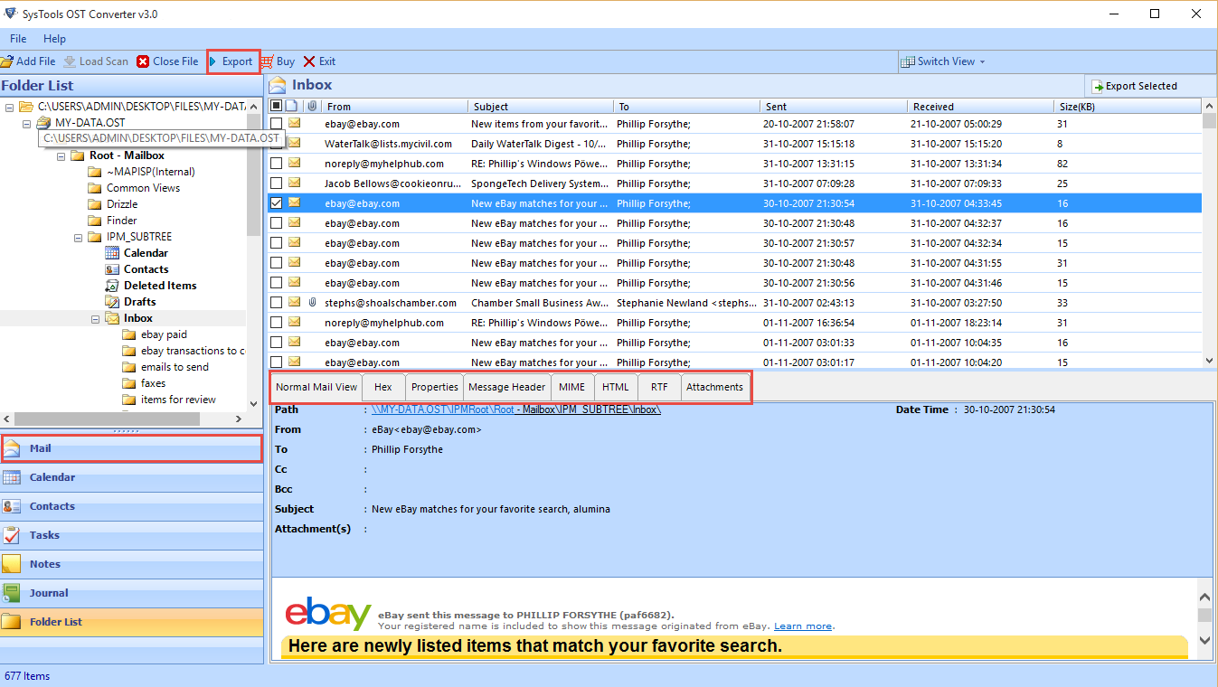Click the Buy cart icon
Viewport: 1218px width, 687px height.
coord(267,61)
